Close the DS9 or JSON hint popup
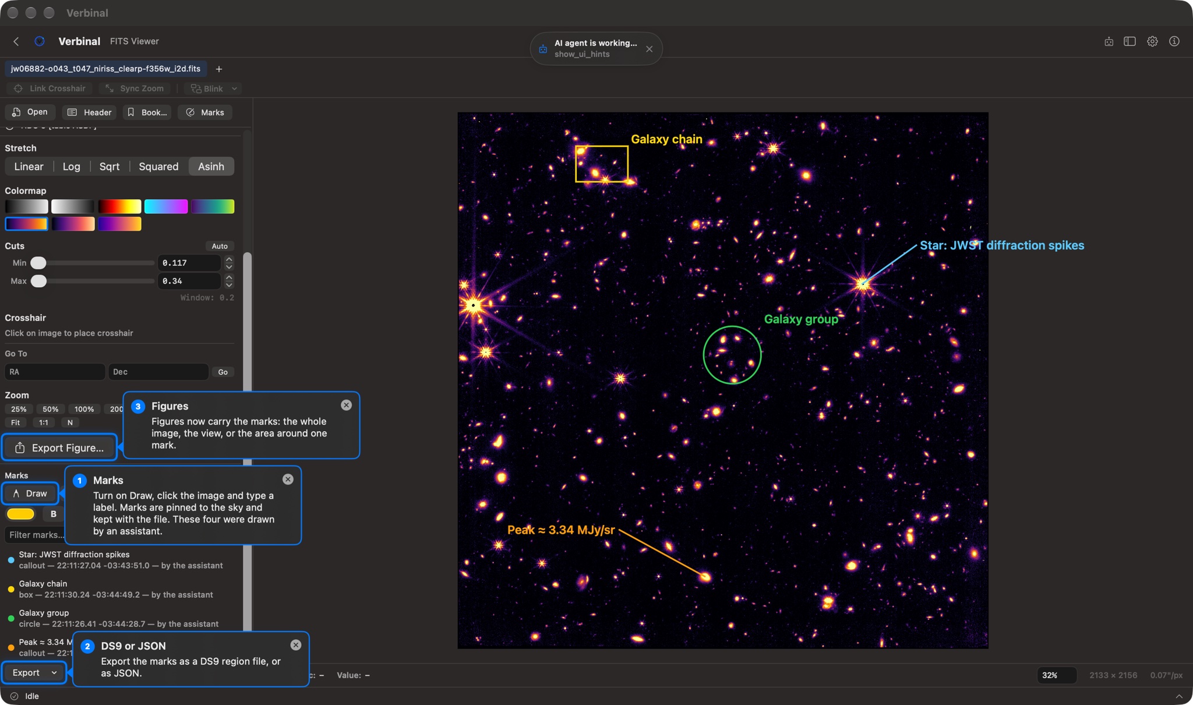This screenshot has width=1193, height=705. coord(296,645)
